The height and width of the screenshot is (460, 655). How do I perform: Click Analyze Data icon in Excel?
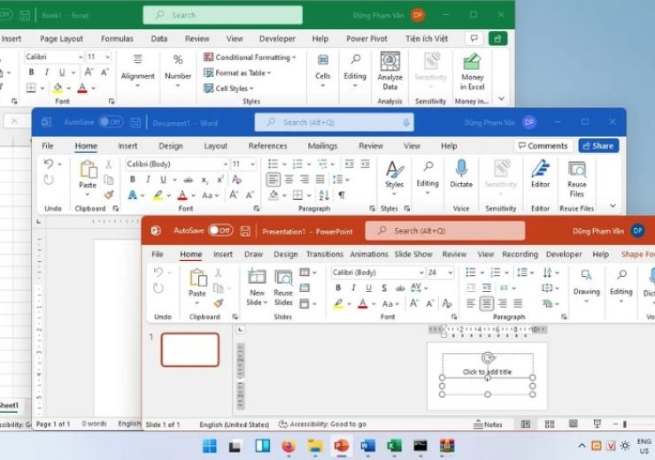tap(389, 61)
